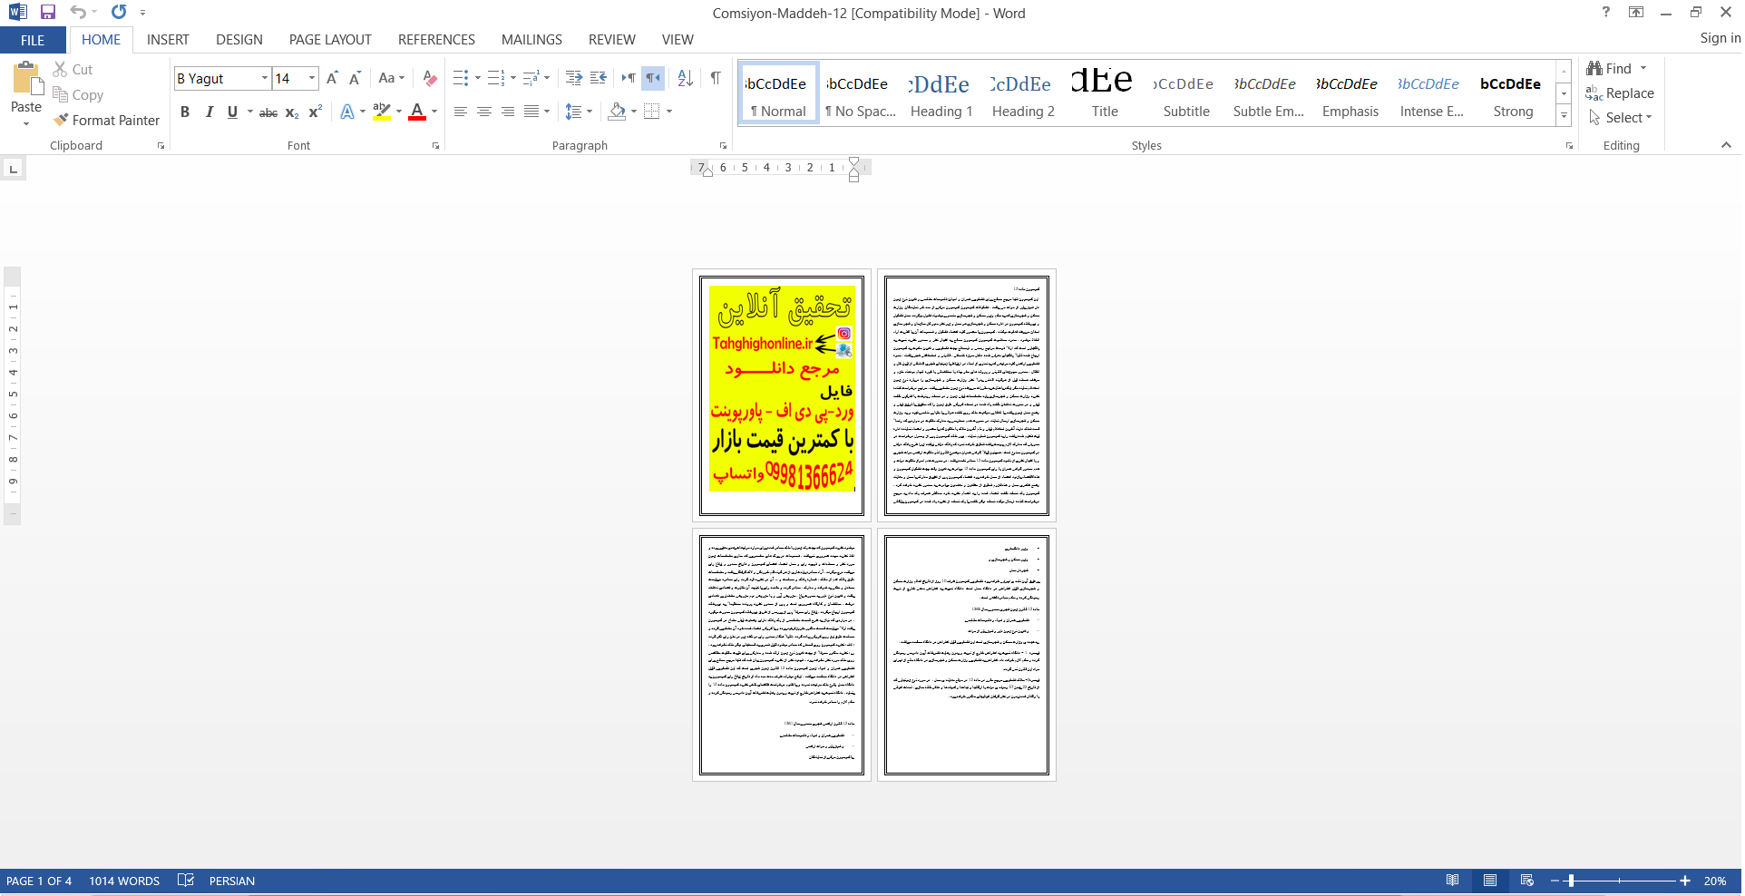Toggle Underline formatting
Viewport: 1745px width, 896px height.
tap(233, 112)
